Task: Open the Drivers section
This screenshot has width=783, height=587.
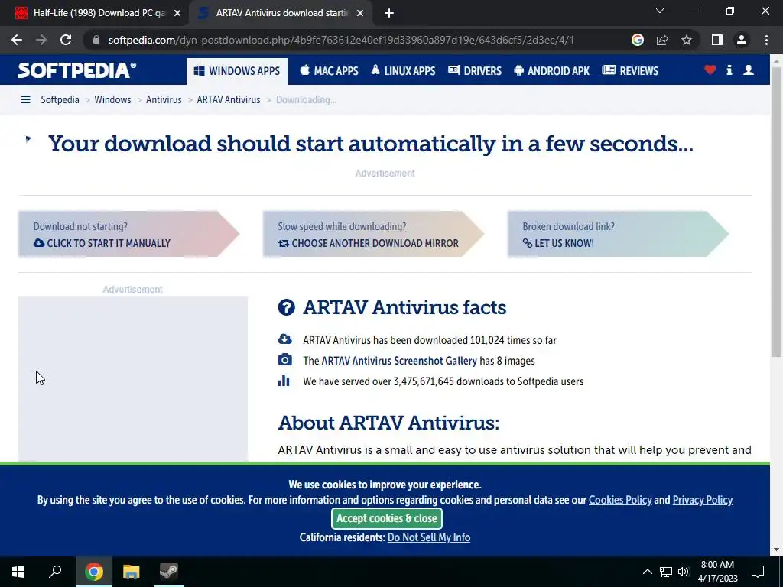Action: (474, 71)
